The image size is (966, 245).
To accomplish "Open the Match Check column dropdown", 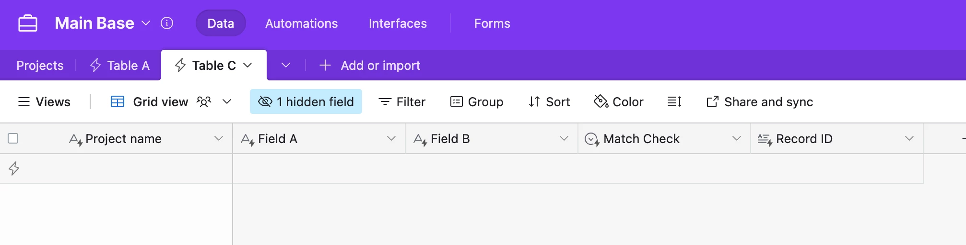I will [x=737, y=138].
